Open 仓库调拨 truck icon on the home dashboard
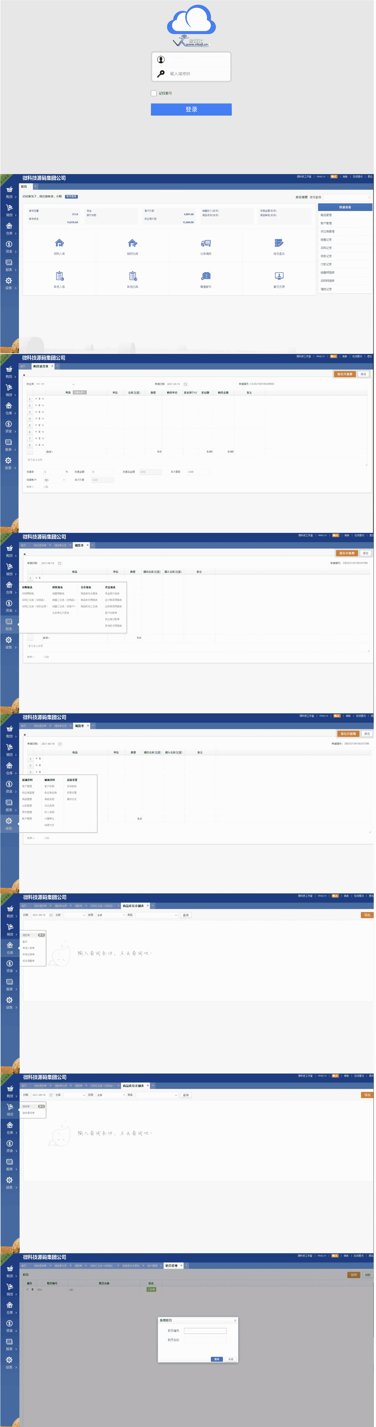 click(206, 243)
